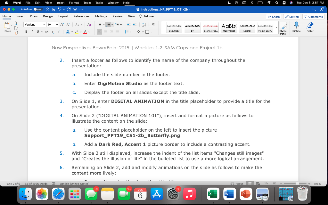Screen dimensions: 328x205
Task: Toggle Subscript formatting
Action: (x=53, y=32)
